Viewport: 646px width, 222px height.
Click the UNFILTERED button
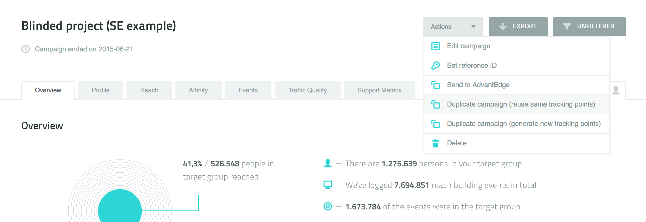click(x=589, y=27)
